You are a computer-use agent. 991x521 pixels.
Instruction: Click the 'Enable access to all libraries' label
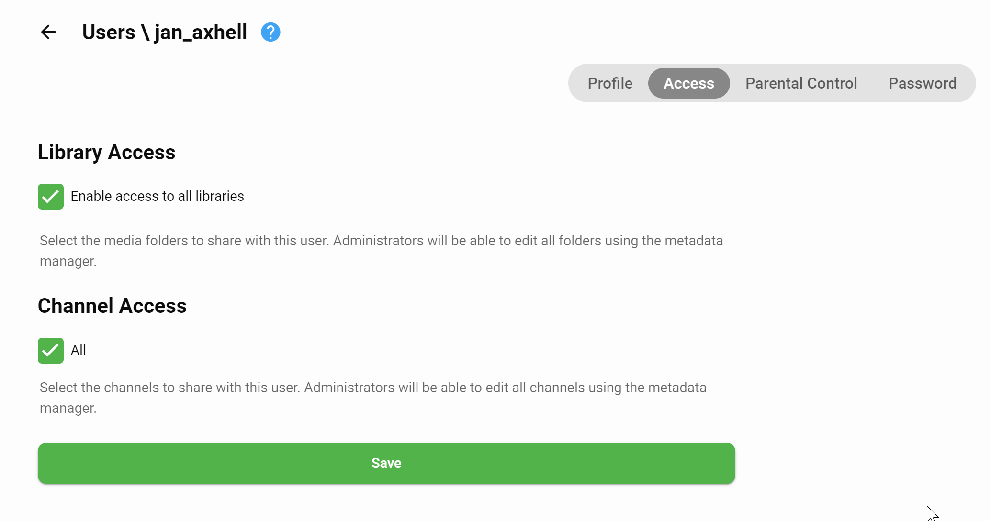tap(157, 196)
